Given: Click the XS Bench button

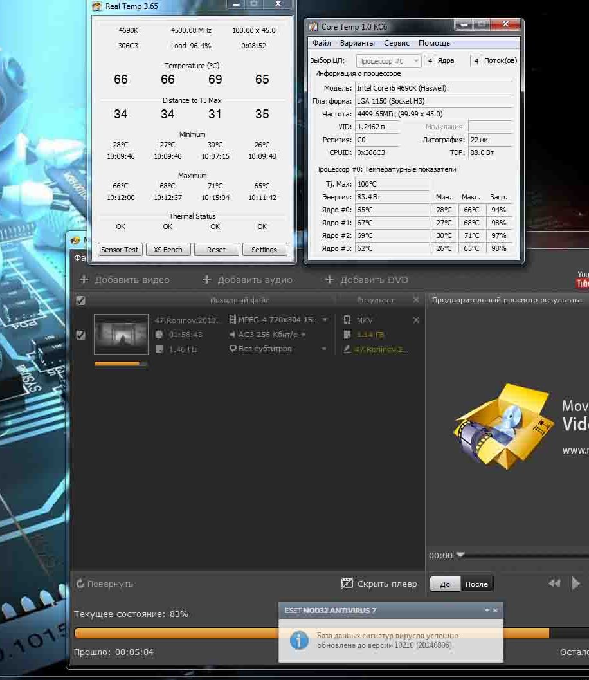Looking at the screenshot, I should click(168, 250).
